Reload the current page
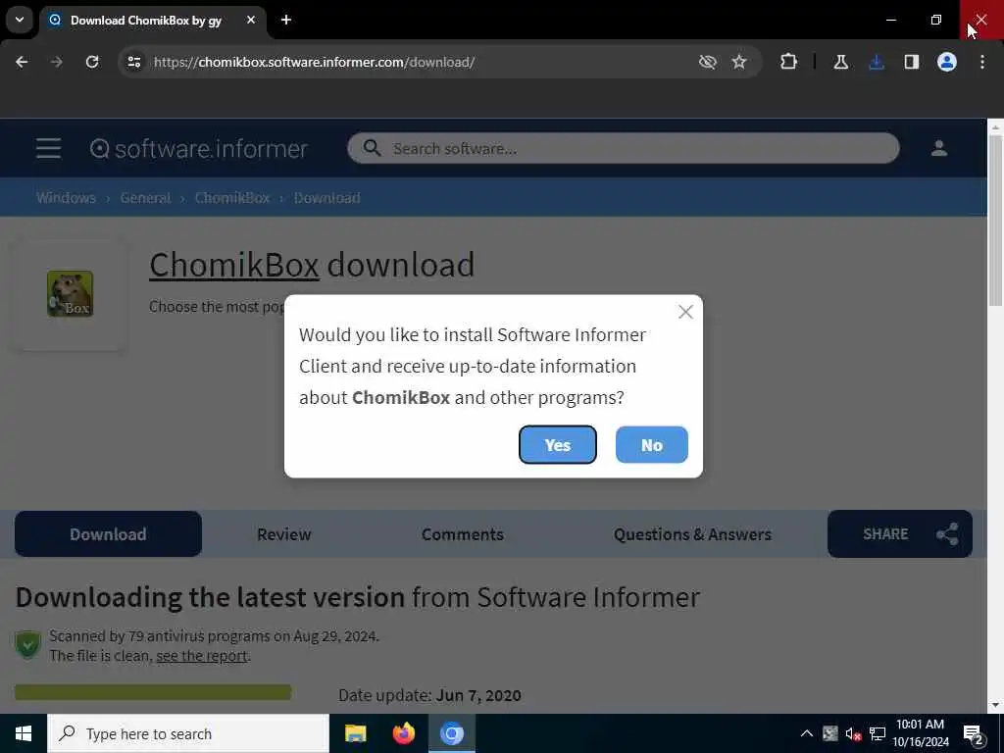 click(92, 62)
